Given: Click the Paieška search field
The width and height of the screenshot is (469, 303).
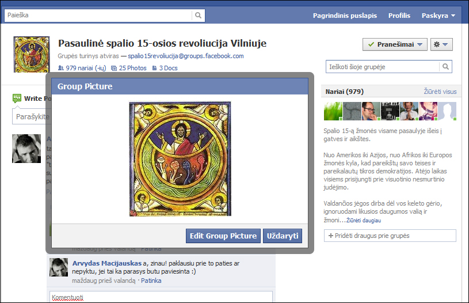Looking at the screenshot, I should (x=98, y=16).
